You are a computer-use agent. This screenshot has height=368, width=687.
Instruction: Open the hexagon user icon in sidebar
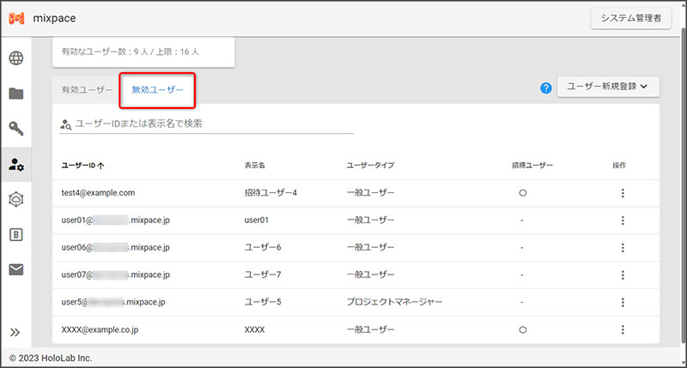point(16,199)
